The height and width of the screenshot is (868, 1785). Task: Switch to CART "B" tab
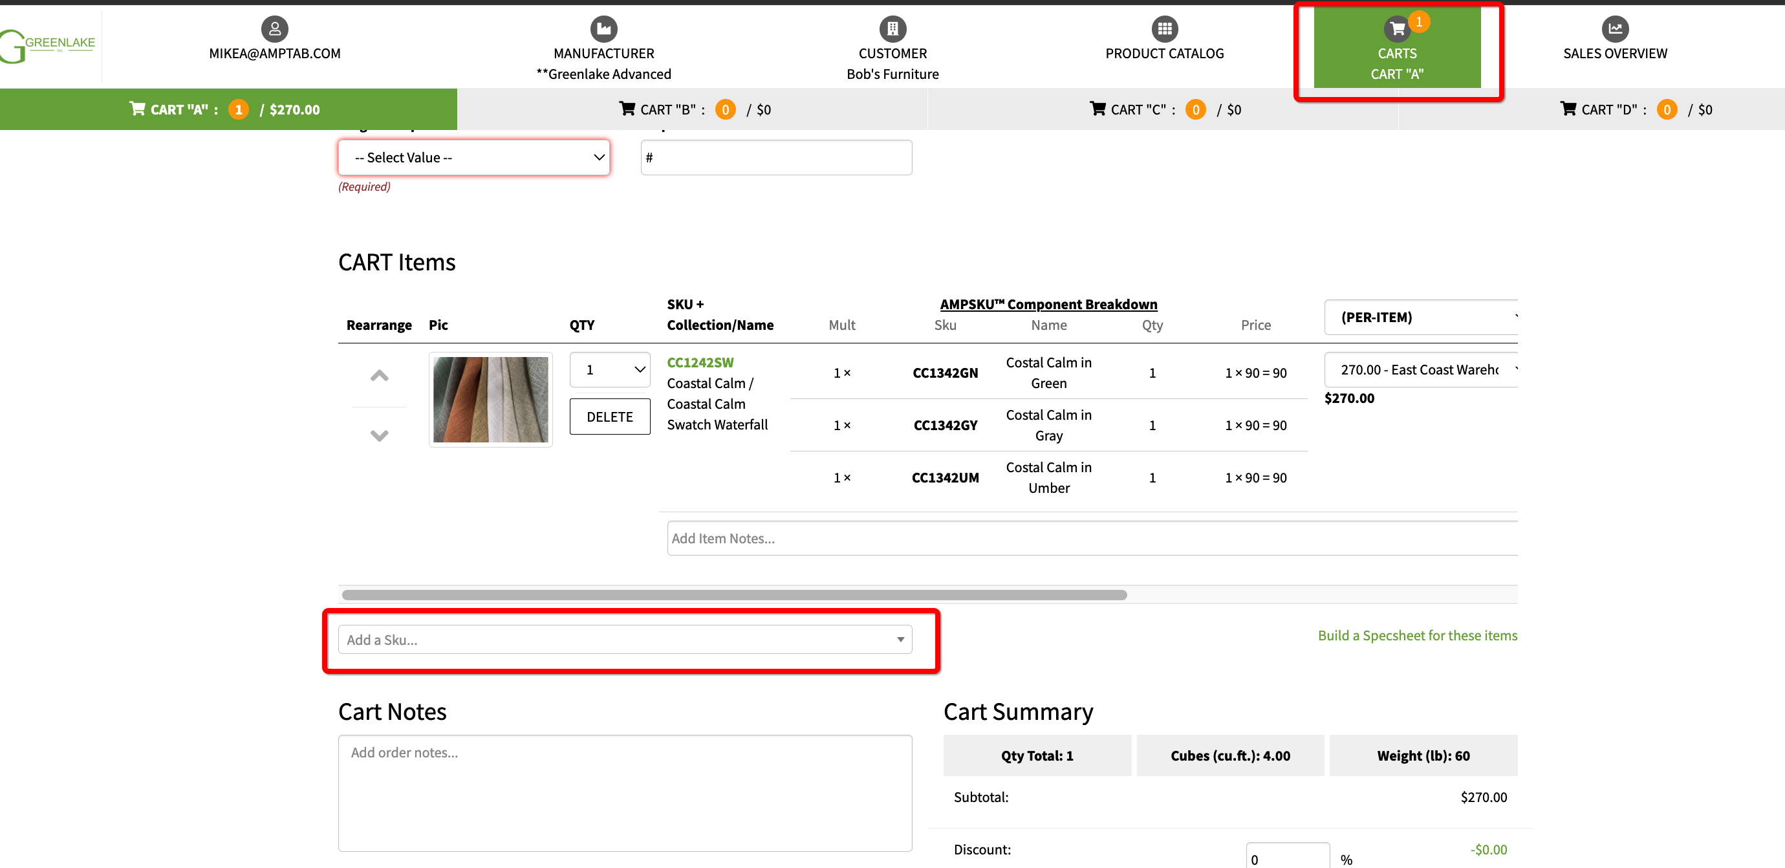coord(693,109)
